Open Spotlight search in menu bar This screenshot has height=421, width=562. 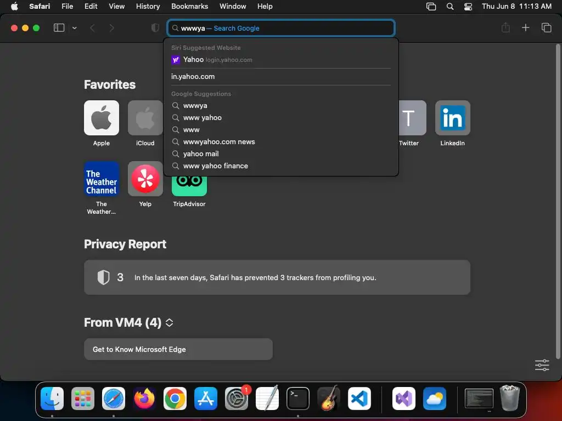pos(450,6)
